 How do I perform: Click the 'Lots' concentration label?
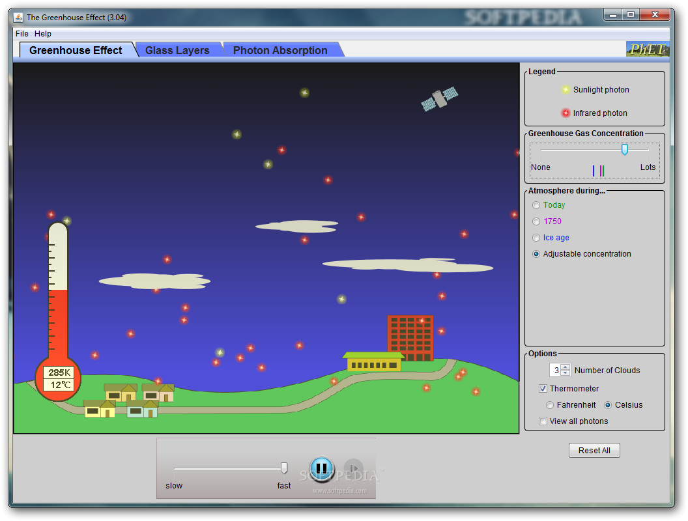click(648, 167)
